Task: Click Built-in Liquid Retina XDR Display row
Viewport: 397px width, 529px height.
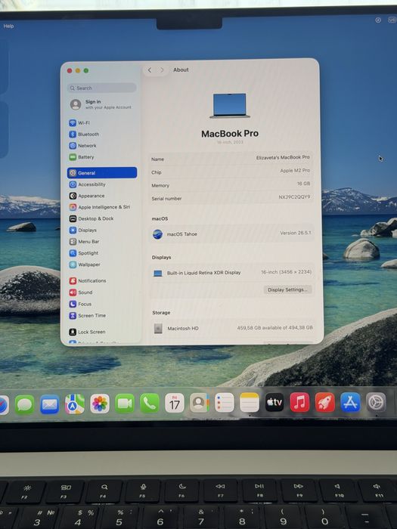Action: click(232, 273)
